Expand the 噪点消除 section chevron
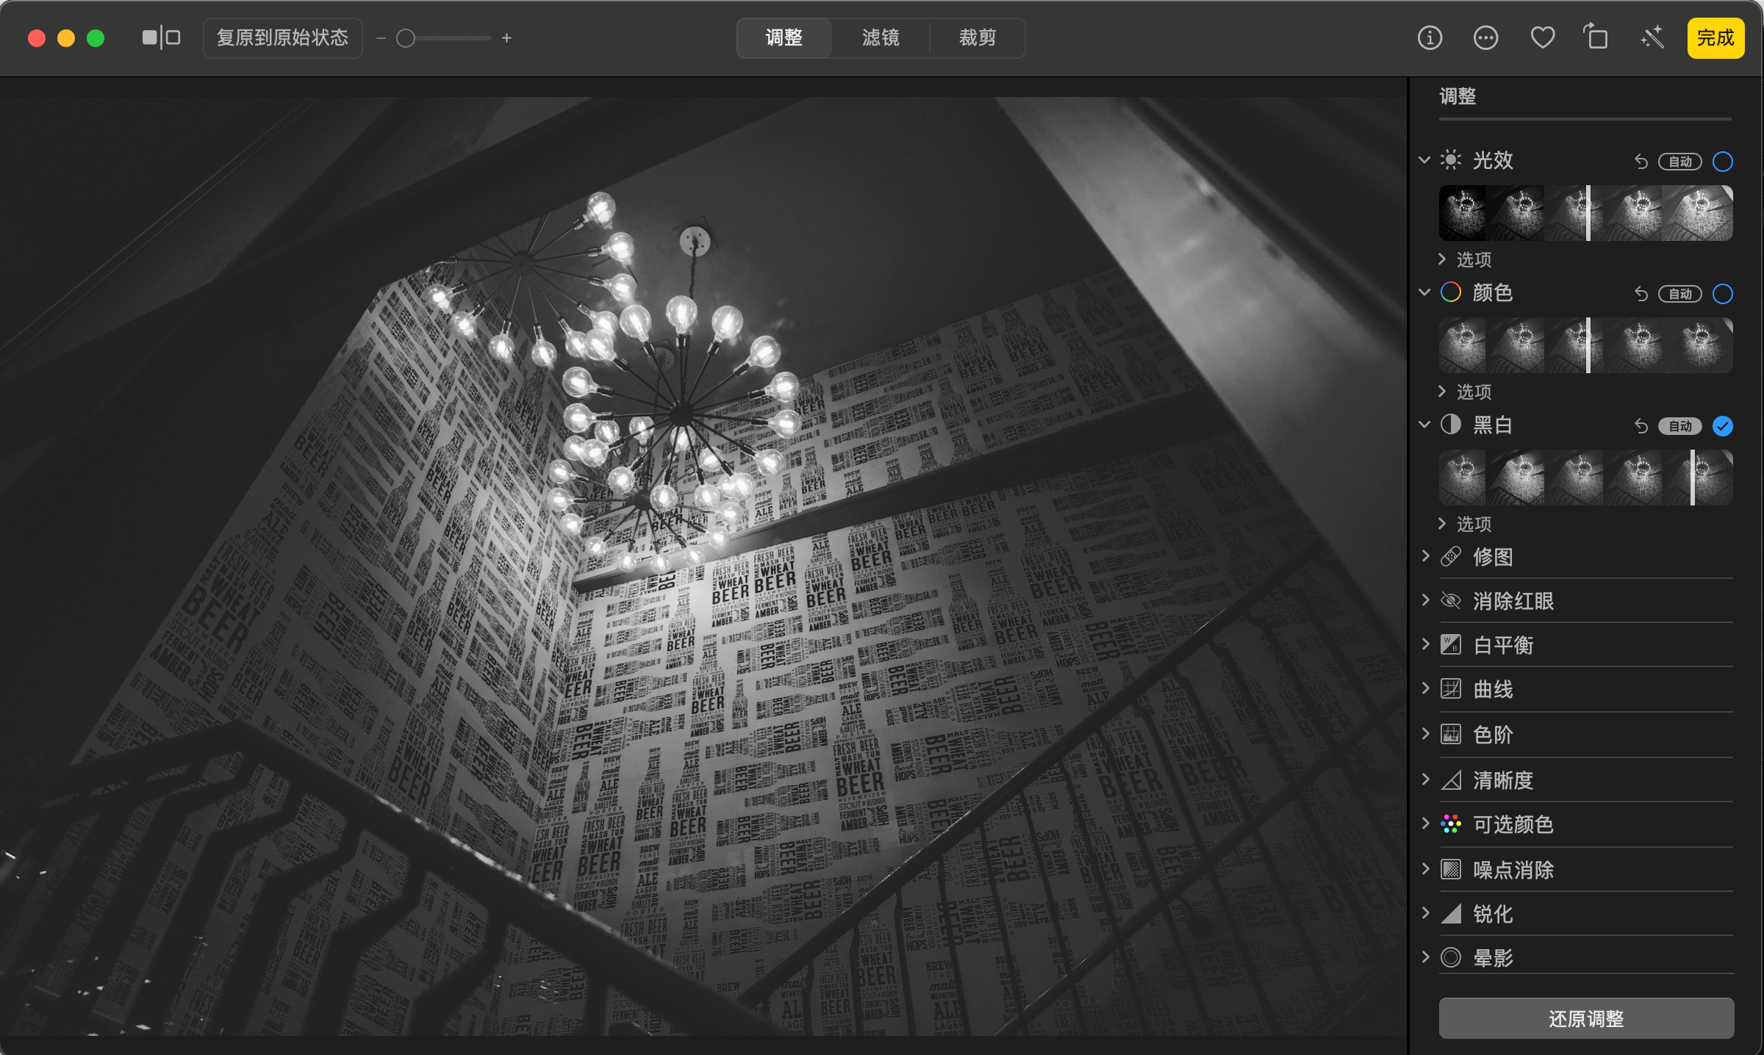 [x=1425, y=869]
